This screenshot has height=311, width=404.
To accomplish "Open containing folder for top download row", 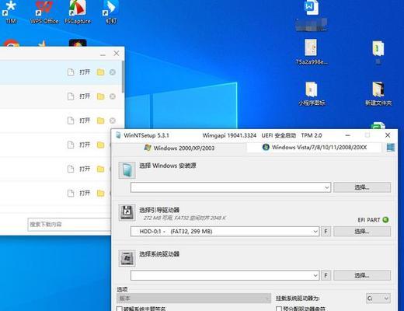I will click(x=101, y=72).
